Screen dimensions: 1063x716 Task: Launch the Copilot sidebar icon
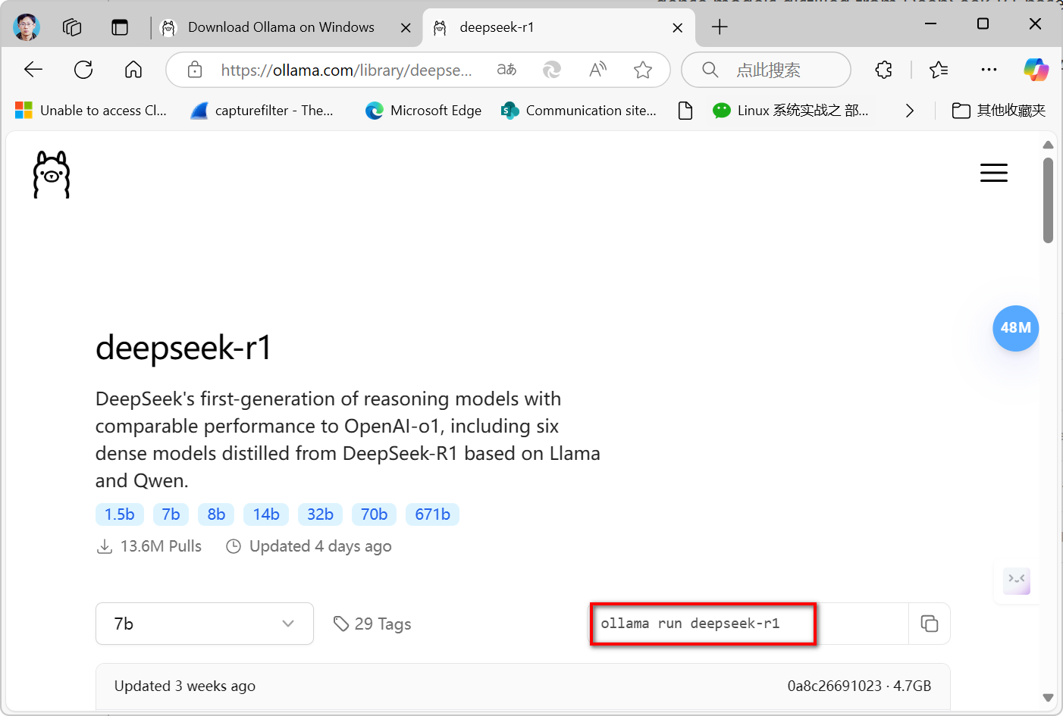1036,70
